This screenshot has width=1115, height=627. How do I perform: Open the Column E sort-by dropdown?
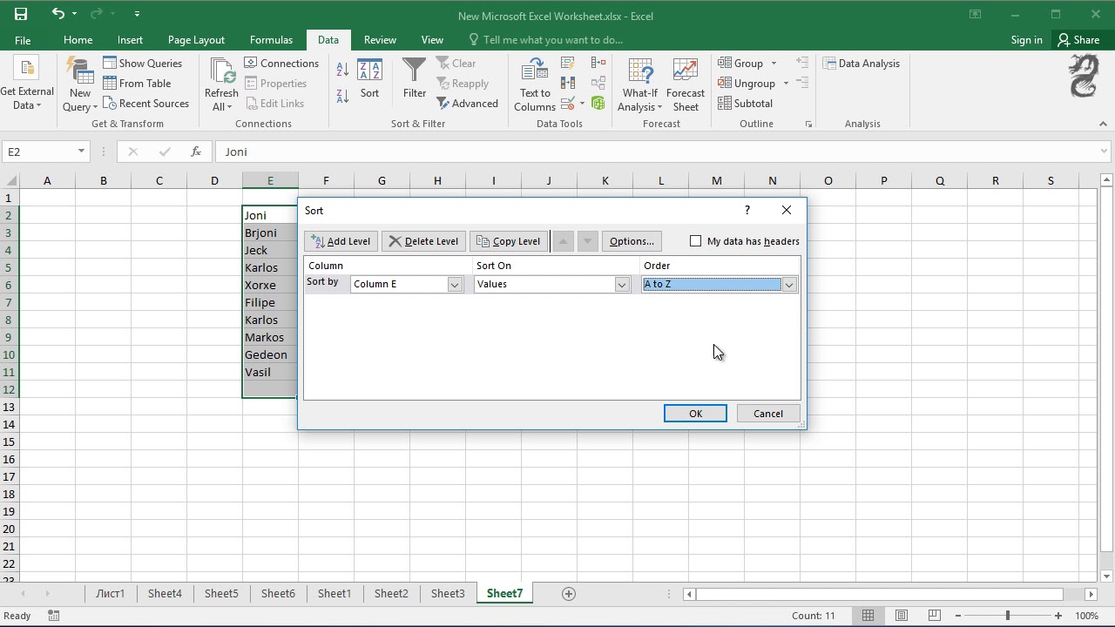tap(454, 285)
